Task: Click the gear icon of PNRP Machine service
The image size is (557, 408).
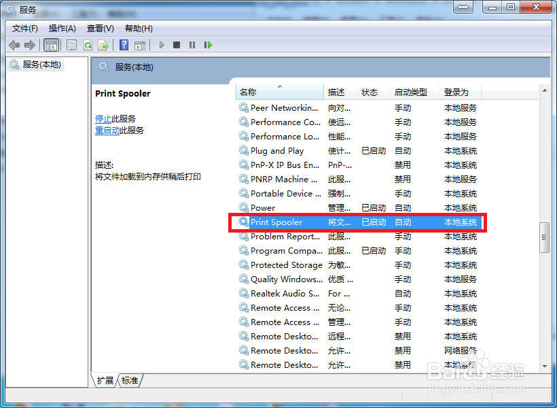Action: pyautogui.click(x=243, y=179)
